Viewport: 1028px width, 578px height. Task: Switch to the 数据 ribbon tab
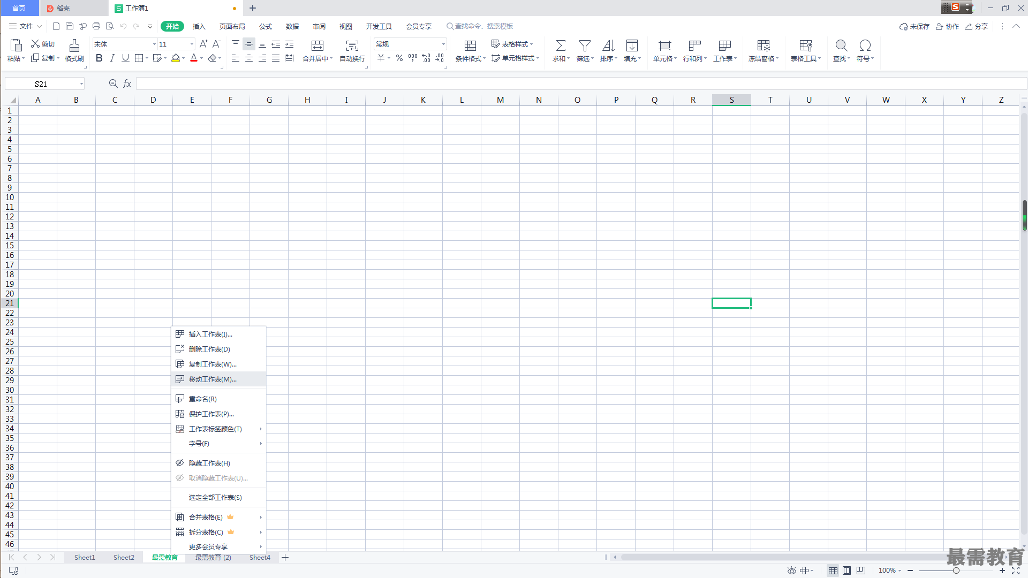tap(292, 26)
